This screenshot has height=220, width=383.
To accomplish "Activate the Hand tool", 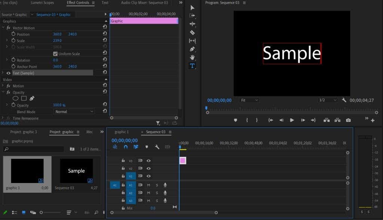I will [x=192, y=57].
